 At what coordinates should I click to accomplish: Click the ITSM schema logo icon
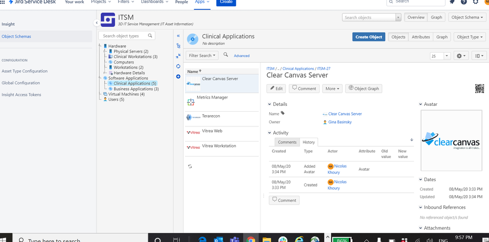(x=108, y=20)
